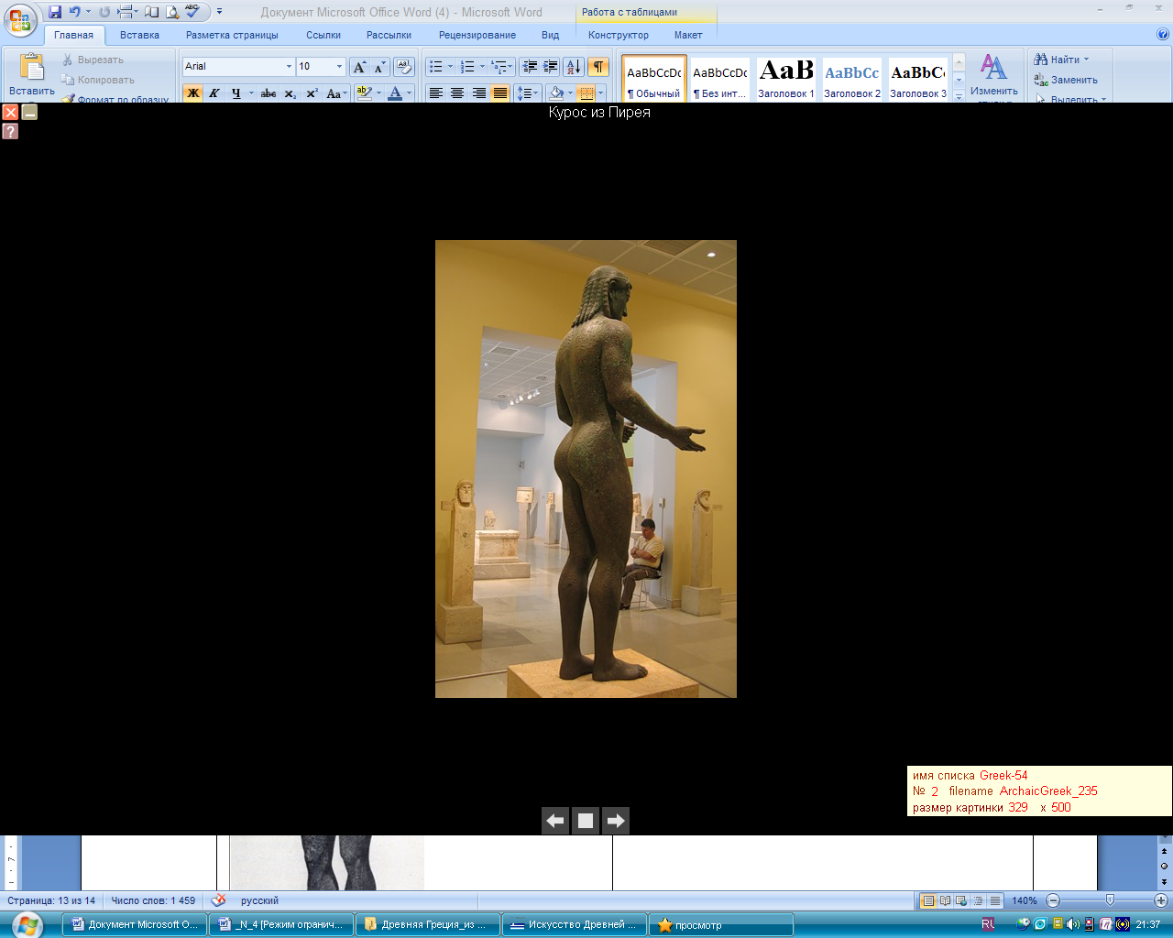
Task: Go to the next image with the right arrow
Action: click(x=616, y=821)
